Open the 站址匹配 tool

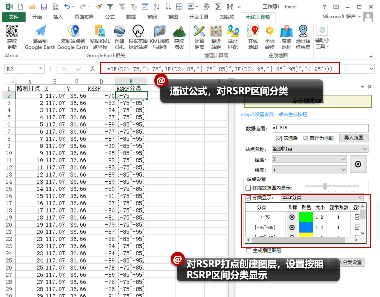click(233, 37)
